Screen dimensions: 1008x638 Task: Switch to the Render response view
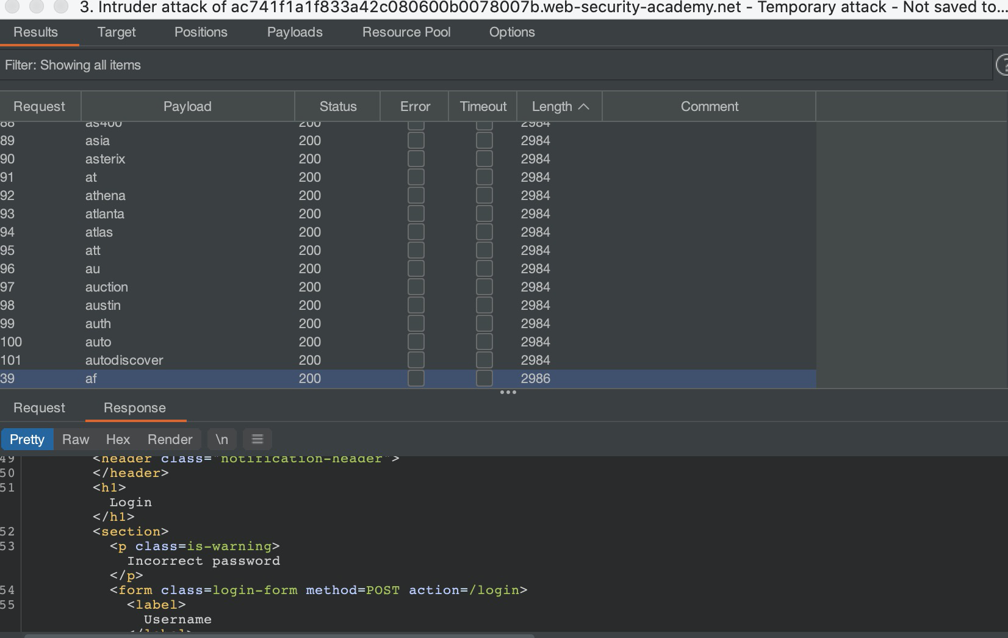[x=170, y=439]
